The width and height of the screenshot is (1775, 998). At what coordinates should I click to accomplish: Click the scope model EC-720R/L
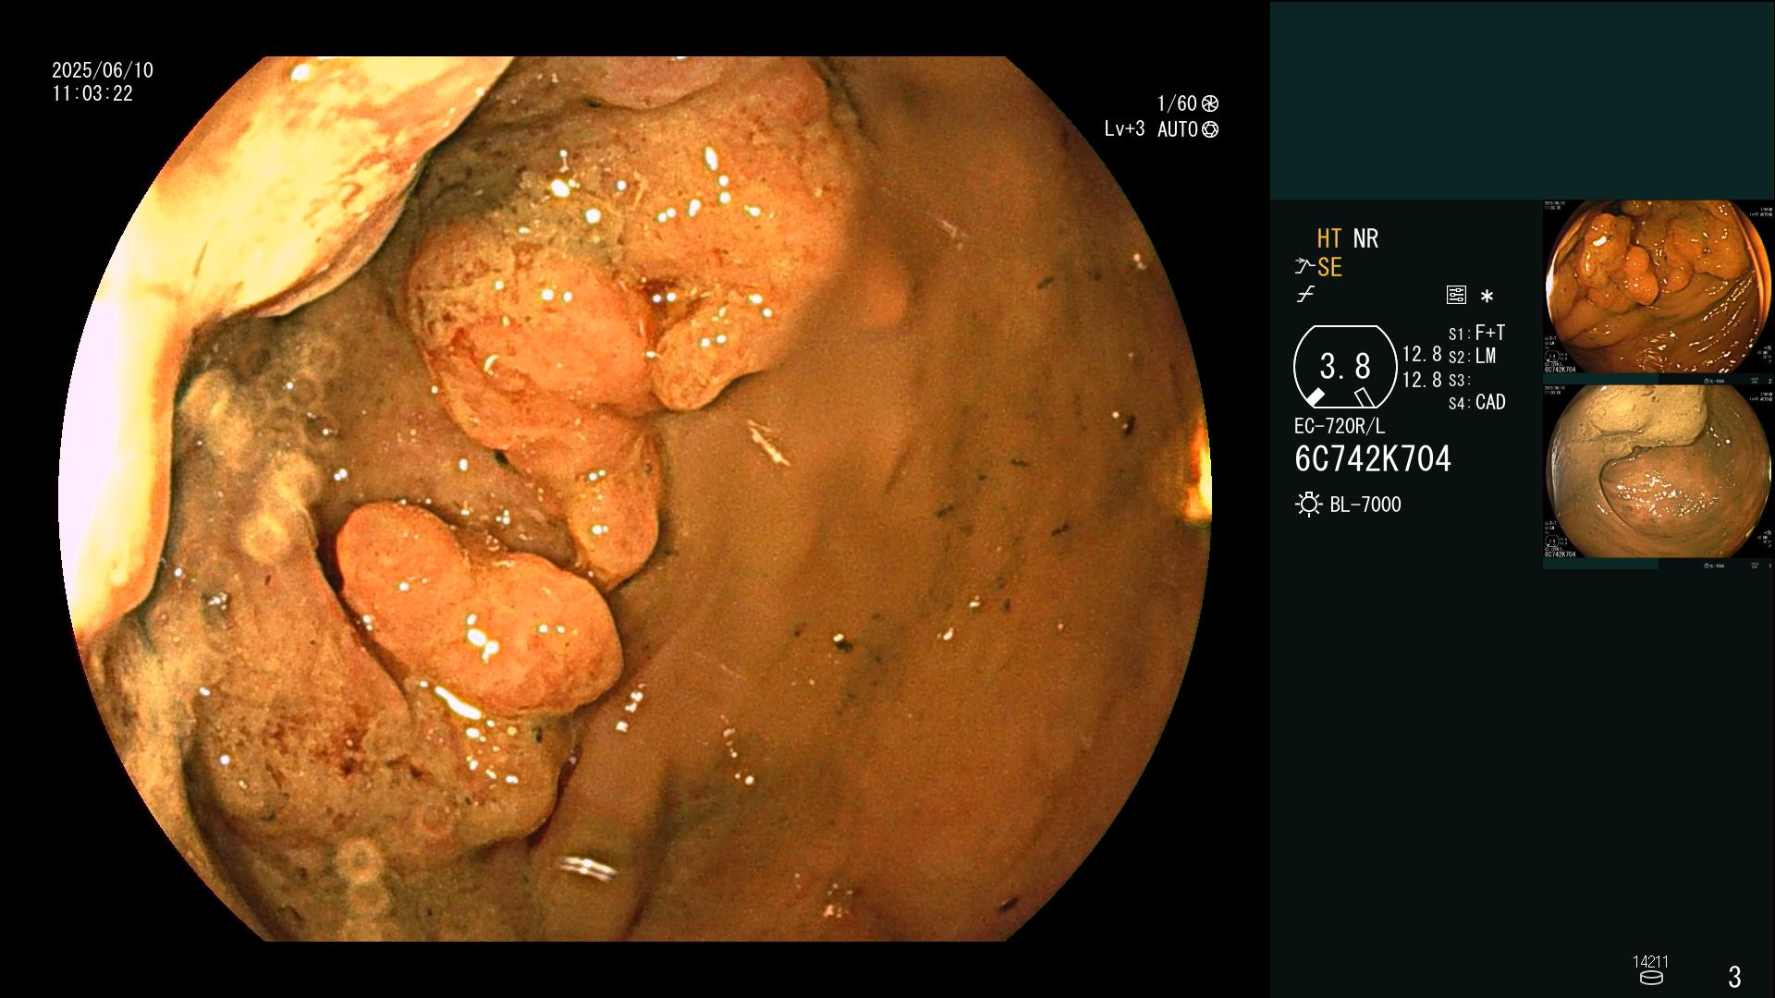1340,427
